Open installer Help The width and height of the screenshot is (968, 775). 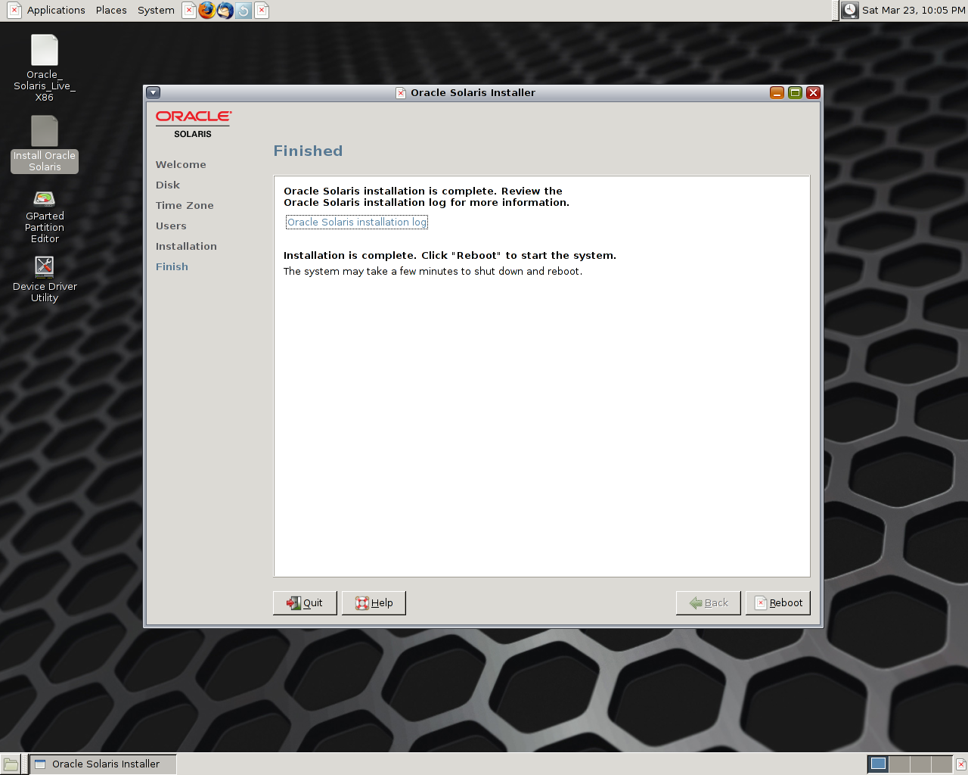[x=374, y=603]
